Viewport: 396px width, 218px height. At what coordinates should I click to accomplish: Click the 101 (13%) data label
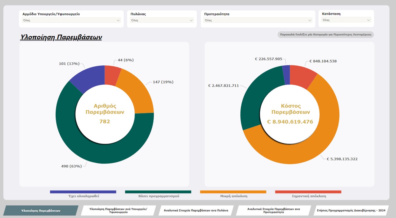[x=69, y=64]
